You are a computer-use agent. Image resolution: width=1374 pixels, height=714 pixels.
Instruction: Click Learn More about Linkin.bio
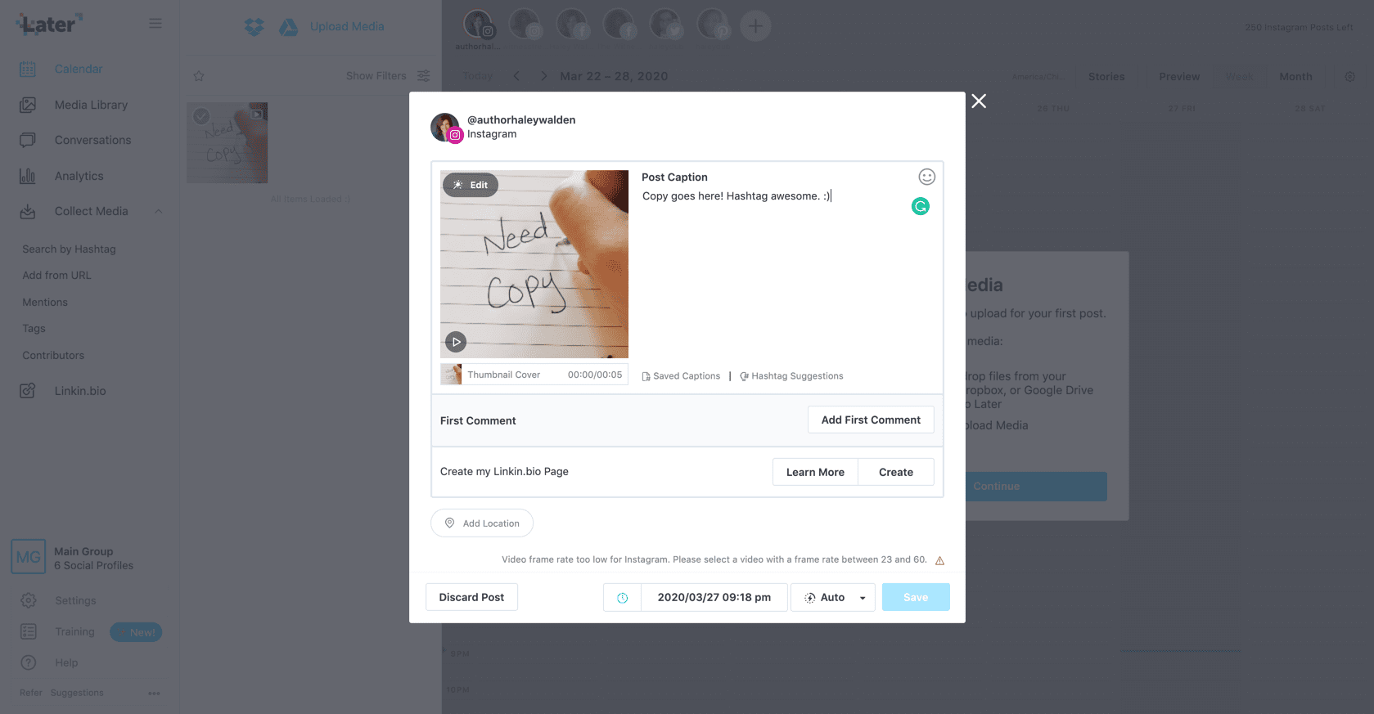click(x=815, y=472)
